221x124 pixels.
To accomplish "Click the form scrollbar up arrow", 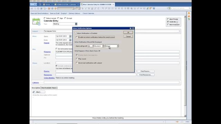I will 185,17.
